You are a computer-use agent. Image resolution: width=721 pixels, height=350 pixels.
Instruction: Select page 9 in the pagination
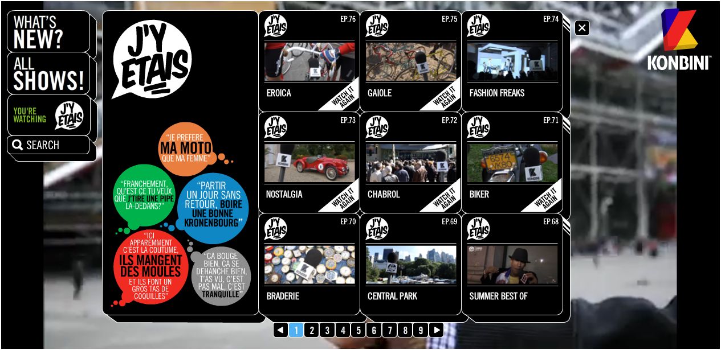[x=421, y=330]
